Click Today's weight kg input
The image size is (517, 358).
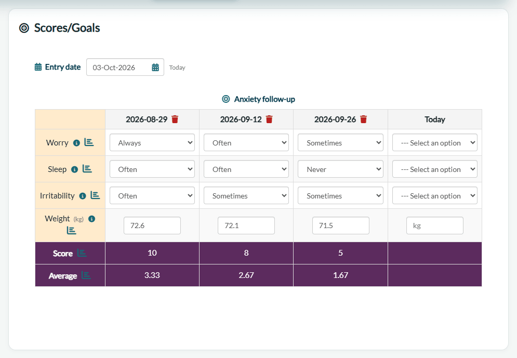(x=435, y=226)
